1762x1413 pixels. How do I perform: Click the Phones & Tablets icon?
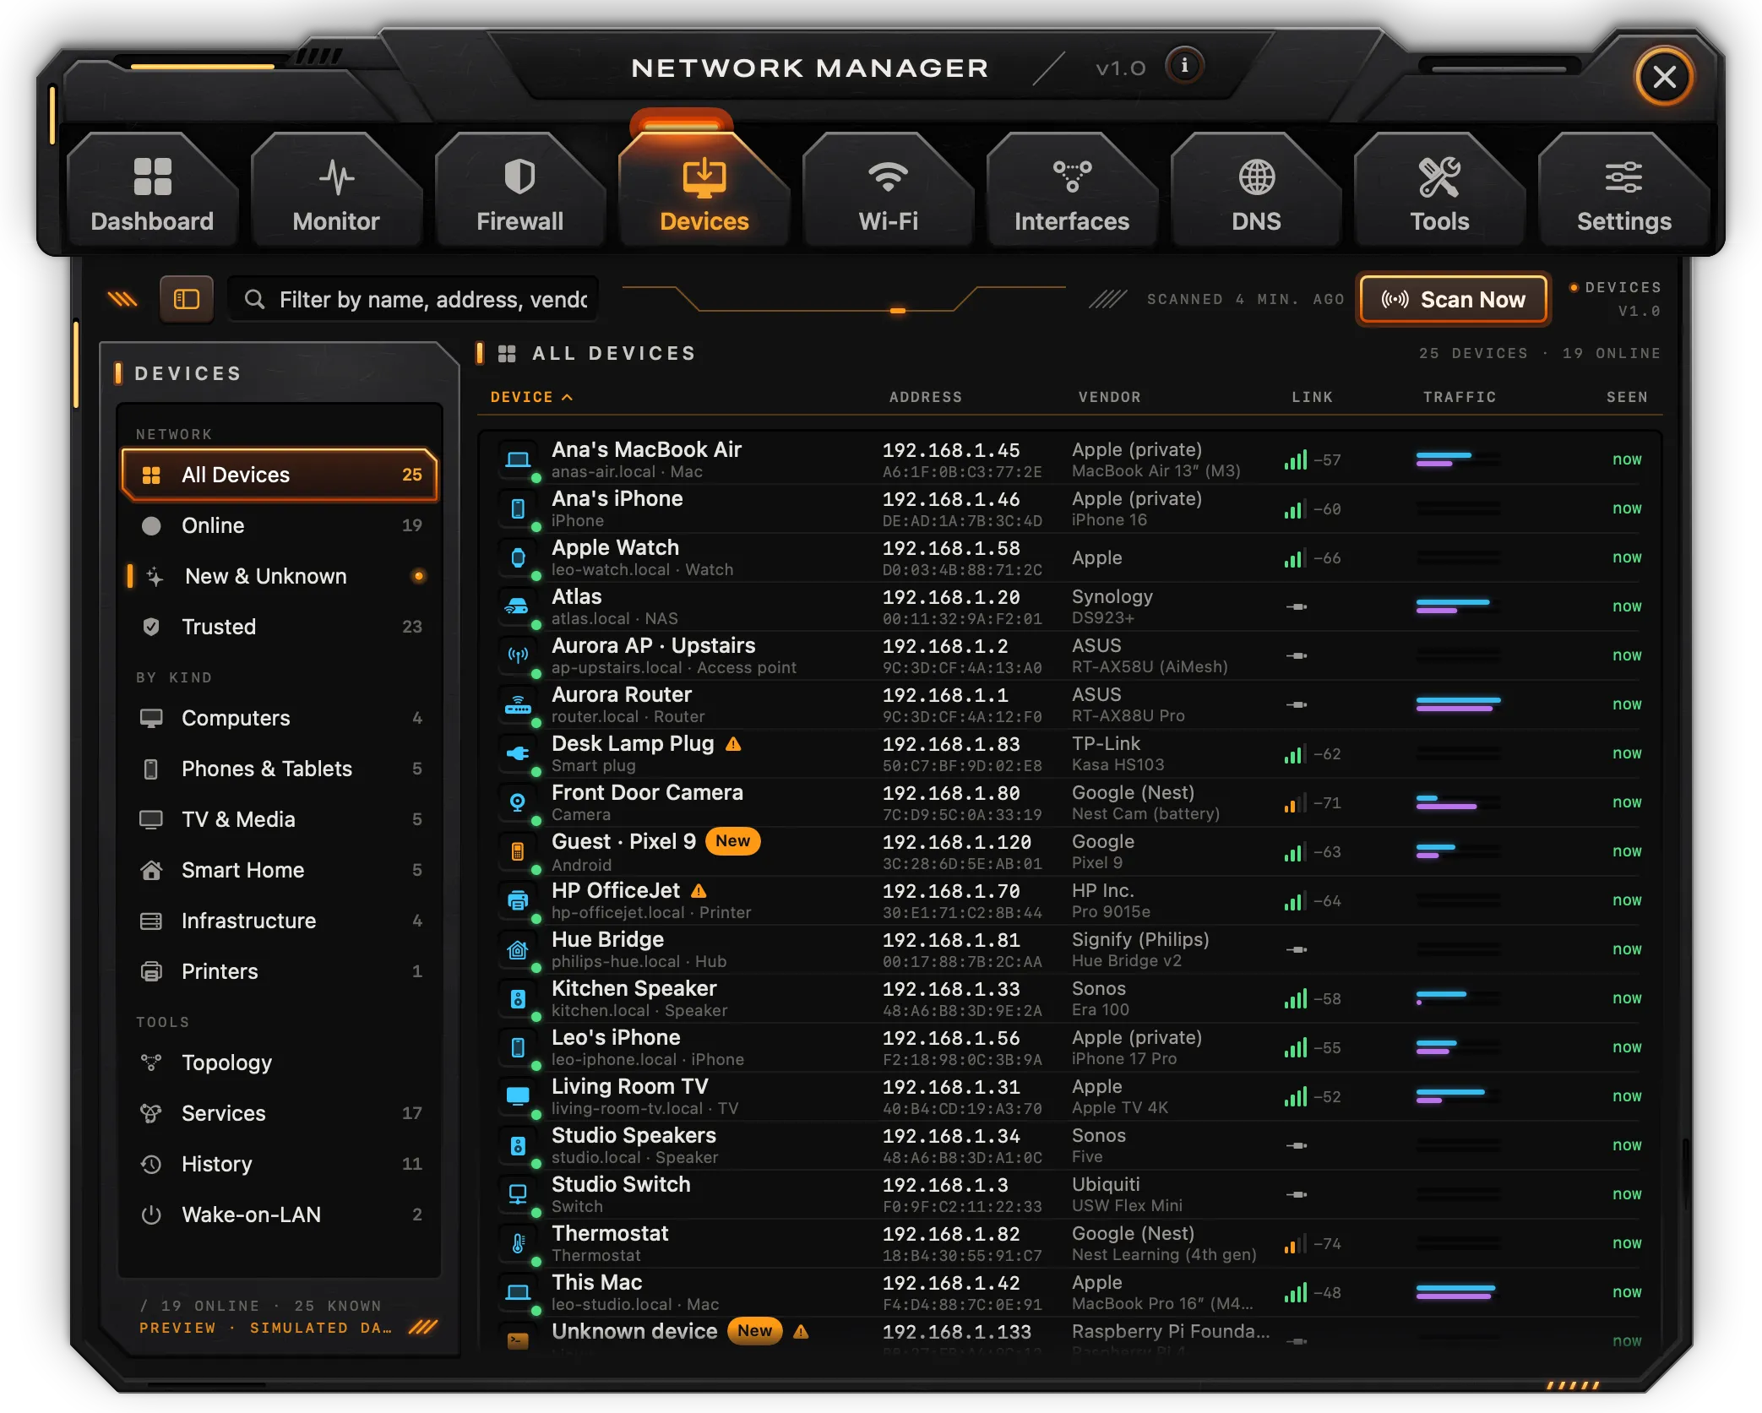click(151, 769)
